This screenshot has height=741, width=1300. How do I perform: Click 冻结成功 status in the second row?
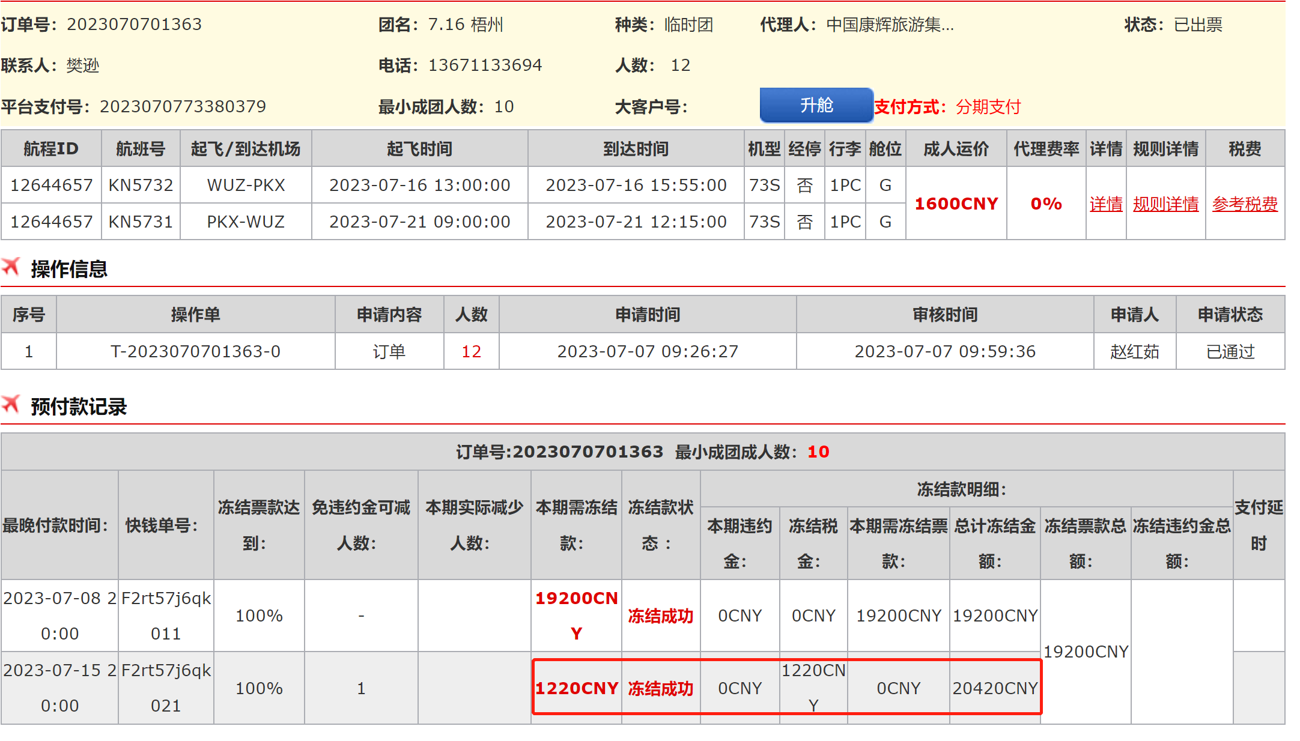pos(660,688)
